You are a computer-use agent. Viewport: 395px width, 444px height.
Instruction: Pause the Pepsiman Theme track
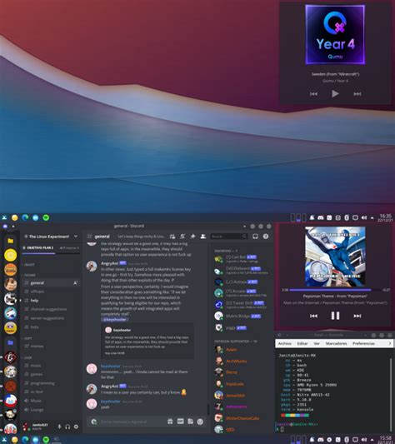(x=335, y=316)
